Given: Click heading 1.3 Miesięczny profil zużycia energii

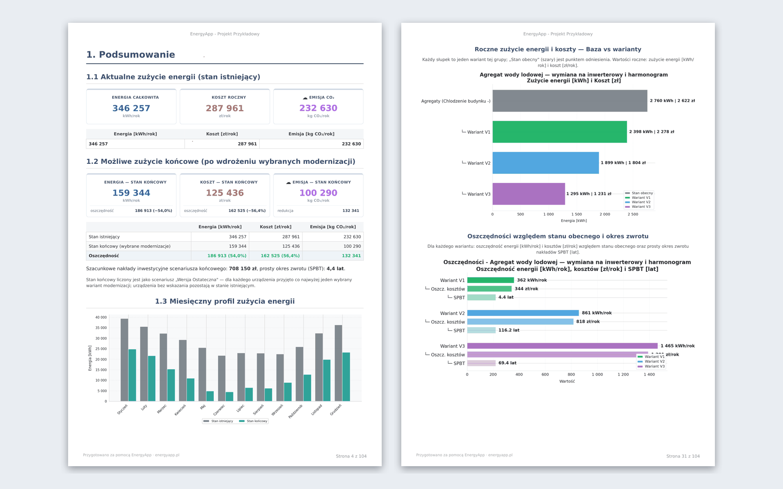Looking at the screenshot, I should click(225, 301).
